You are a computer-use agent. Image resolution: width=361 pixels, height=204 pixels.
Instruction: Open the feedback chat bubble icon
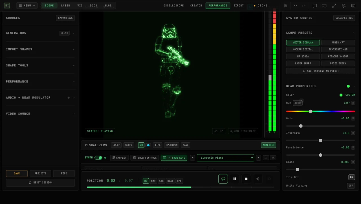tap(315, 6)
